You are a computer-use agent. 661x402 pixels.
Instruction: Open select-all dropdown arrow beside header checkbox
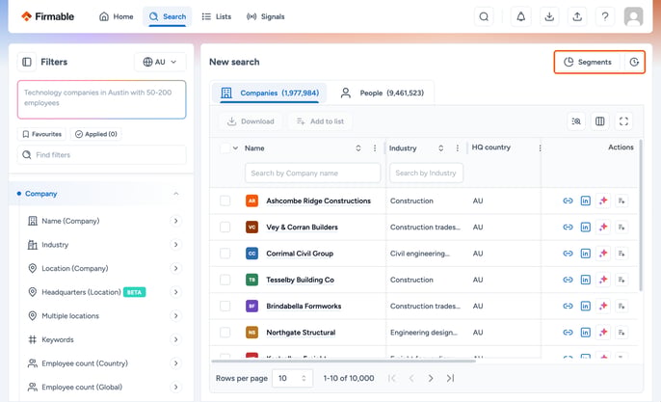236,148
